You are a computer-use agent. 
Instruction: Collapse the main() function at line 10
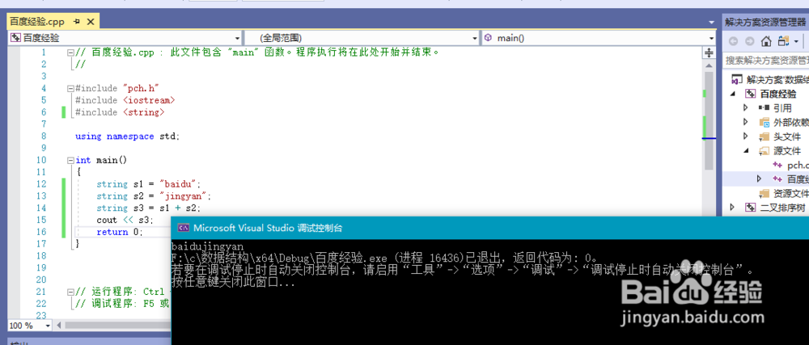pos(70,160)
